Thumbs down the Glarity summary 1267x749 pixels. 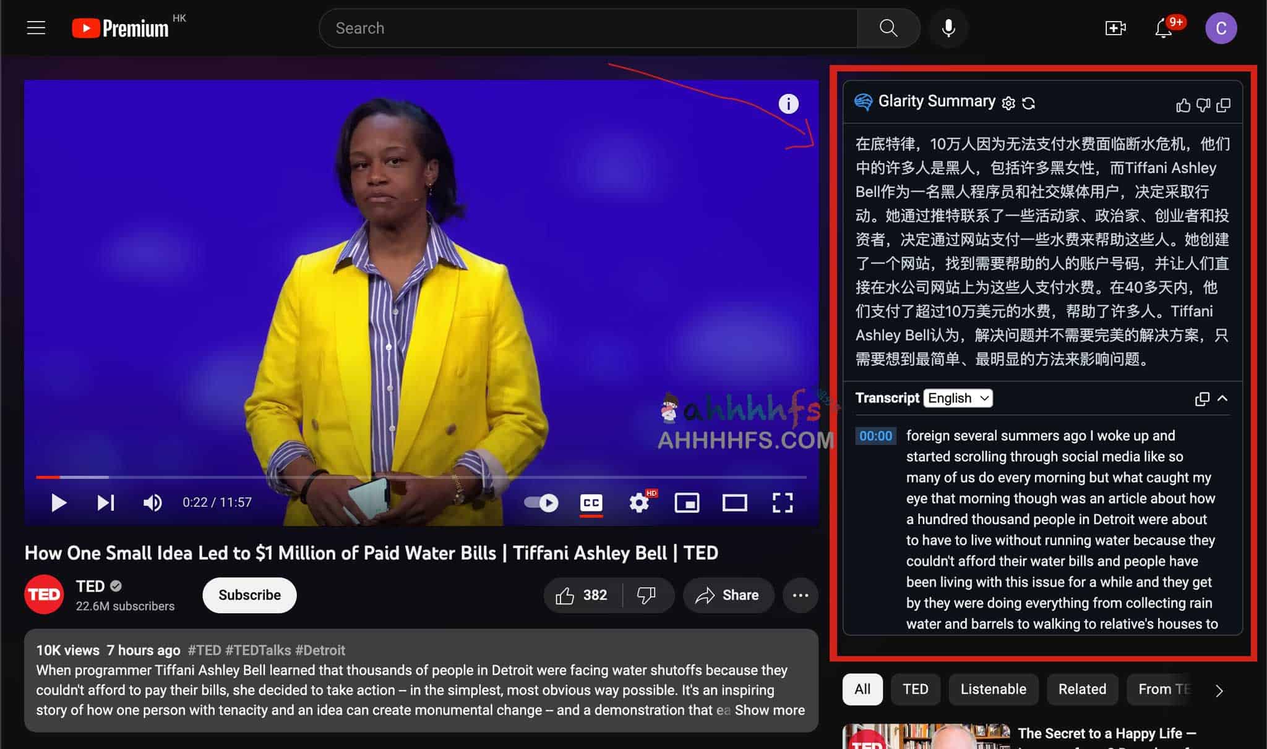[x=1203, y=105]
